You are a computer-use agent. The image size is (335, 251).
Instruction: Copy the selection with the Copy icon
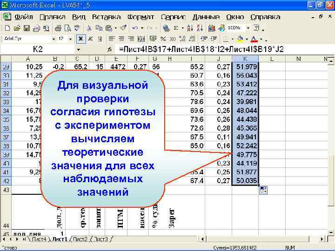click(99, 28)
